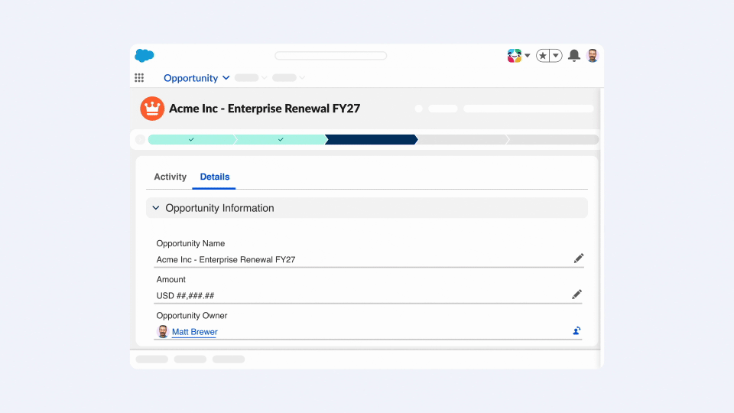Switch to the Details tab
734x413 pixels.
coord(214,177)
